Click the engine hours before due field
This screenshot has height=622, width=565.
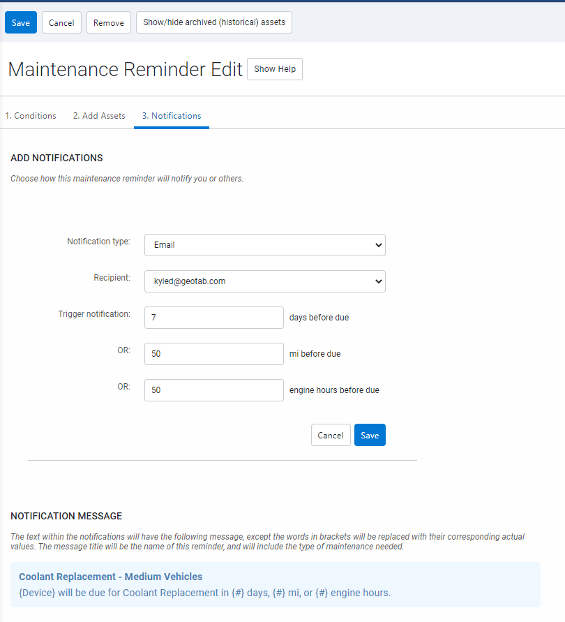tap(213, 390)
